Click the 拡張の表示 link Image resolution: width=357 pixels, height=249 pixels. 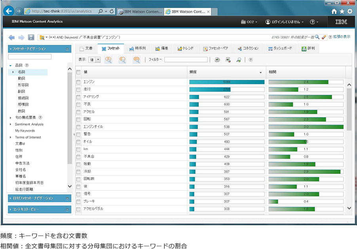tap(342, 37)
